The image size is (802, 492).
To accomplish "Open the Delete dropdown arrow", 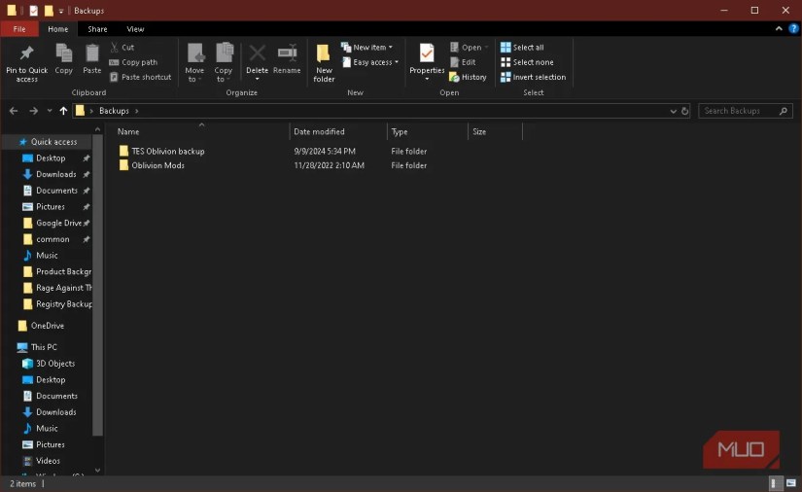I will click(x=257, y=79).
